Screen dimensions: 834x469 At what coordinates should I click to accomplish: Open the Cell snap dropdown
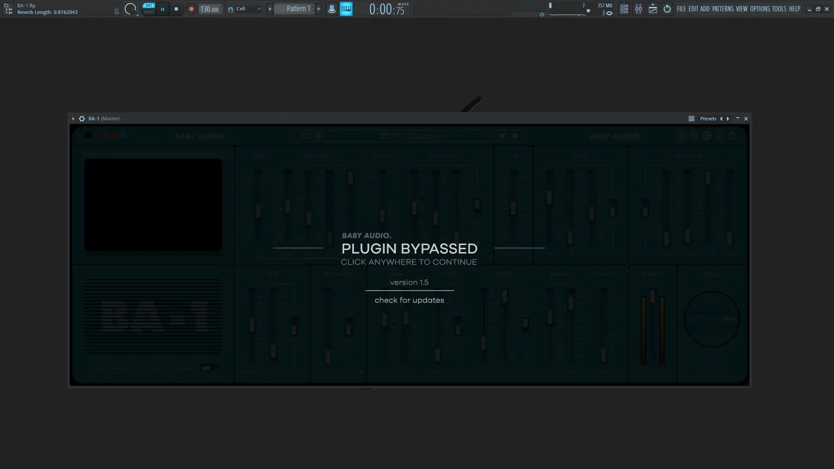tap(248, 9)
